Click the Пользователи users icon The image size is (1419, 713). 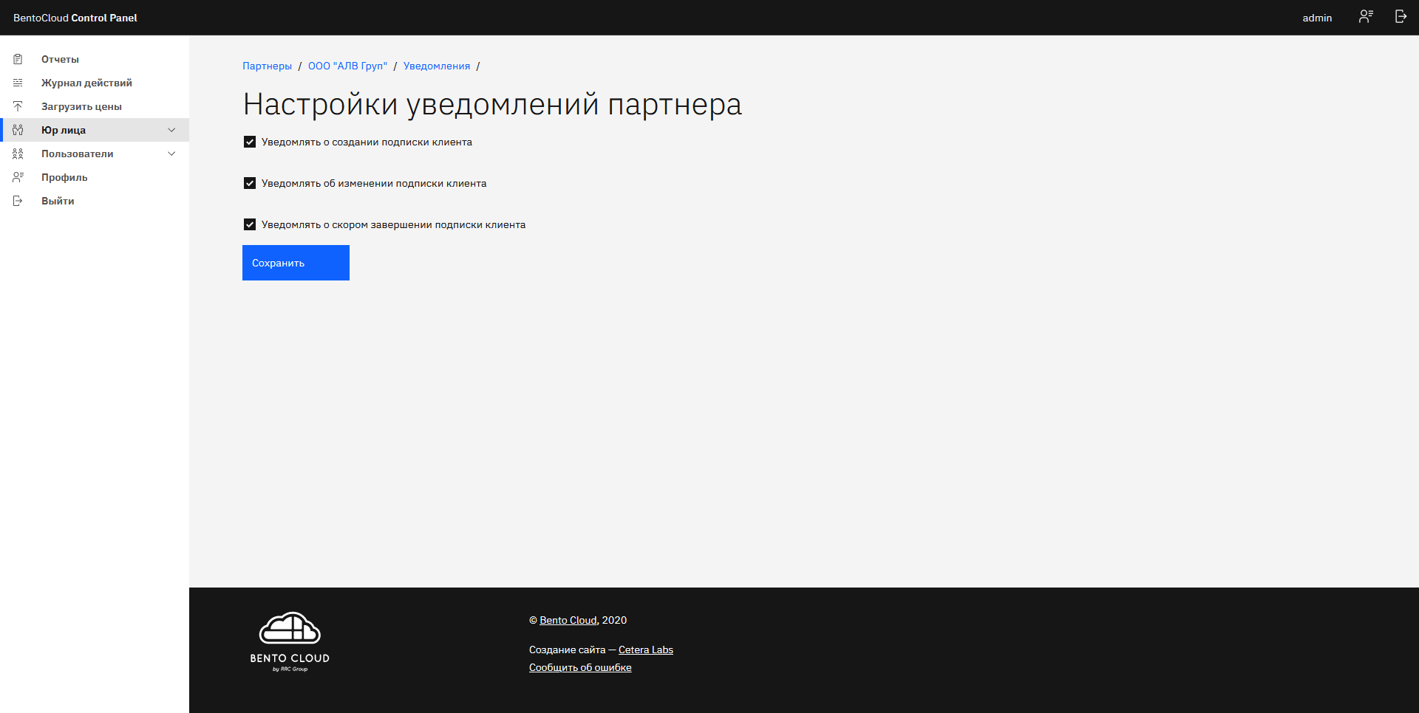coord(18,154)
